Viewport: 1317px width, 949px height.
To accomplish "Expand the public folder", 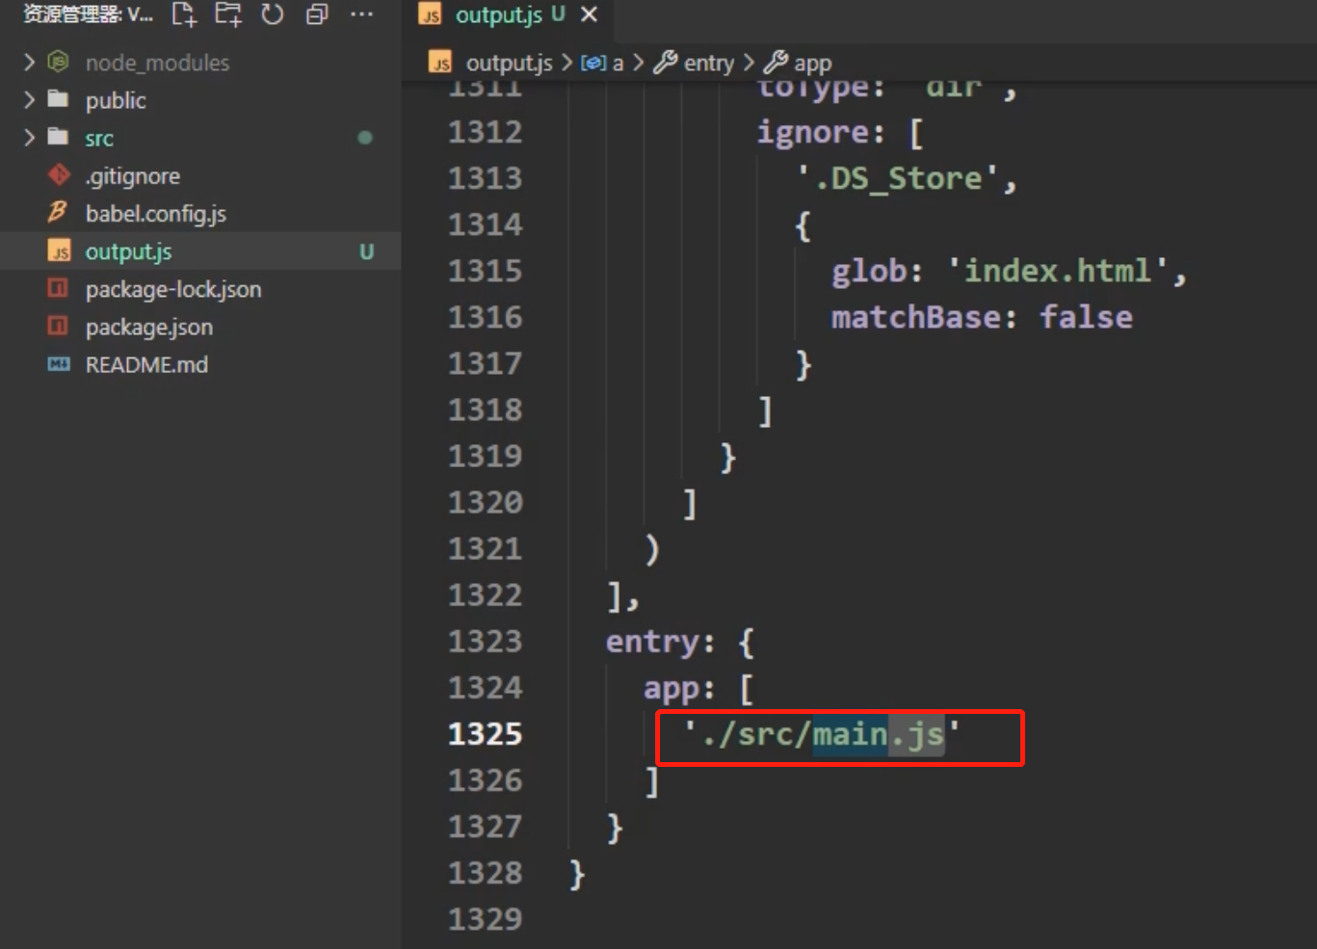I will click(x=29, y=100).
